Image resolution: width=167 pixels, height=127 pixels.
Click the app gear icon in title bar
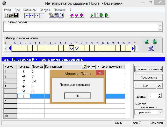coord(4,3)
